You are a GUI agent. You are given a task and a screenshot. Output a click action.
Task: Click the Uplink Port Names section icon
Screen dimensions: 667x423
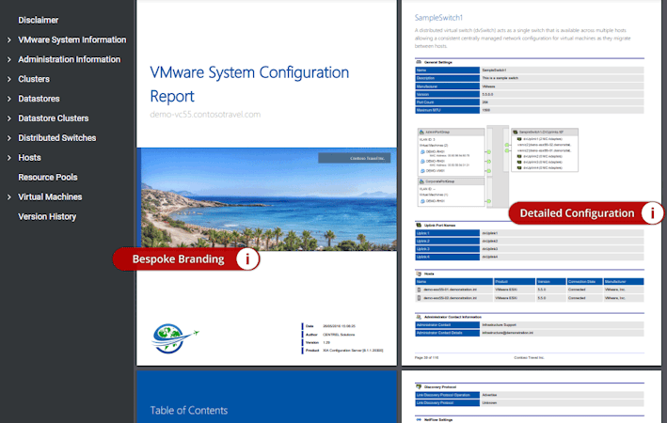[x=419, y=226]
